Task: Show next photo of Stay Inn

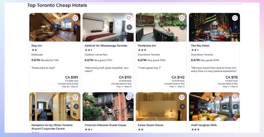Action: pyautogui.click(x=76, y=27)
